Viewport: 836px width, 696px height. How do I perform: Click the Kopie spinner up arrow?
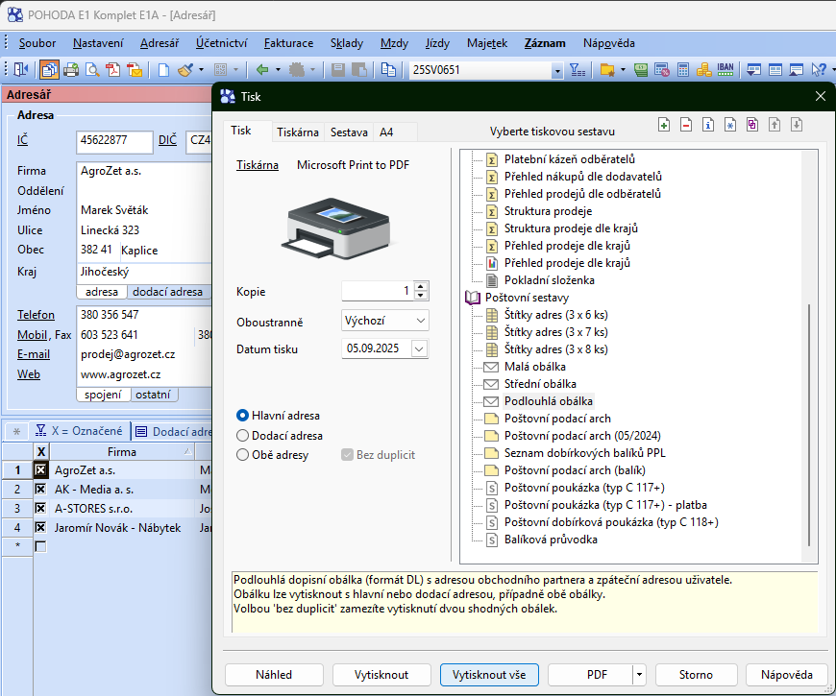421,286
